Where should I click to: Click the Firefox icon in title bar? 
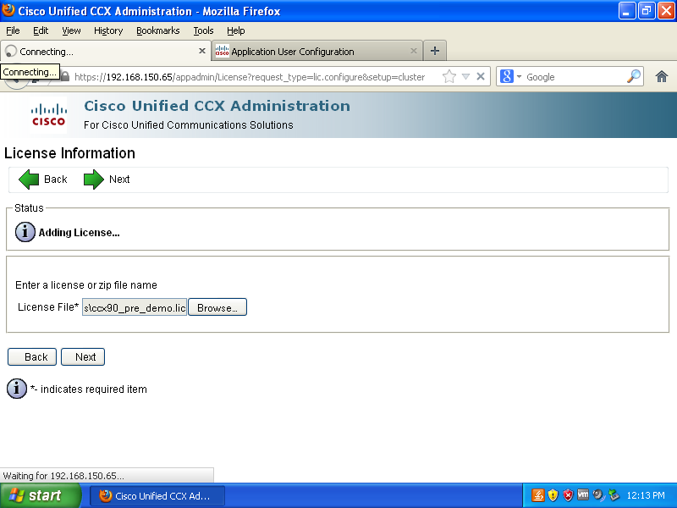8,10
